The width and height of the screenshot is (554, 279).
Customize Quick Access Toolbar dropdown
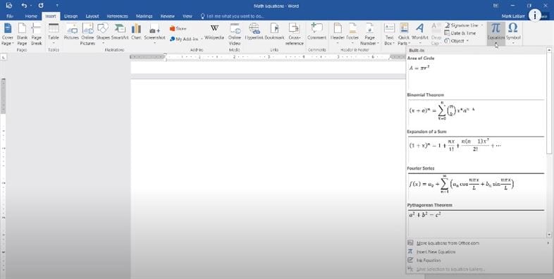(x=57, y=6)
